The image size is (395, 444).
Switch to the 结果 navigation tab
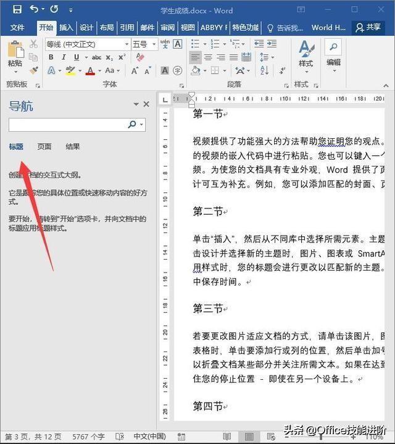pyautogui.click(x=73, y=146)
